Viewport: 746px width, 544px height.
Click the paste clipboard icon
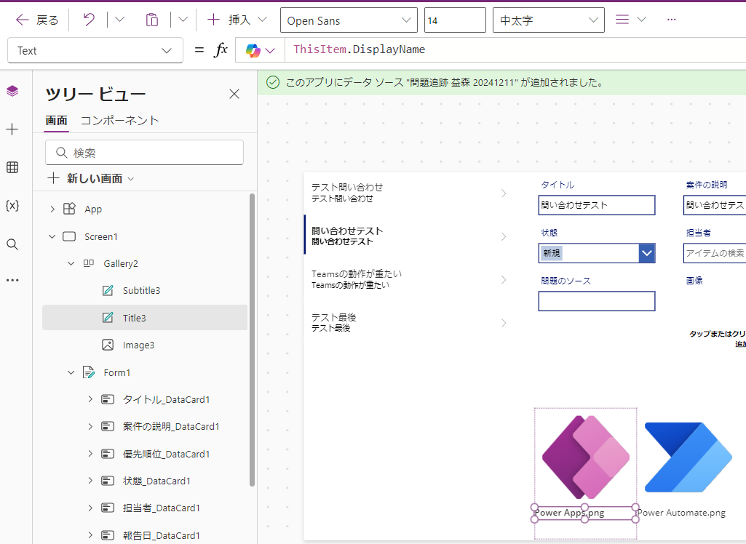152,20
